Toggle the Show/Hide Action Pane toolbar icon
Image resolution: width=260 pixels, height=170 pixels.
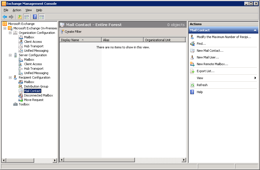(41, 17)
